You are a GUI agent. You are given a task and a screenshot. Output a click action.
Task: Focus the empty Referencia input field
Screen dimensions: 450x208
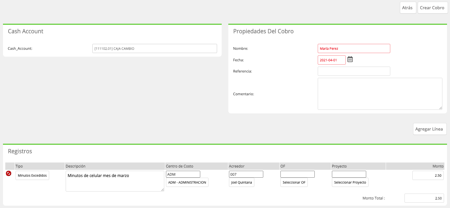(x=354, y=71)
